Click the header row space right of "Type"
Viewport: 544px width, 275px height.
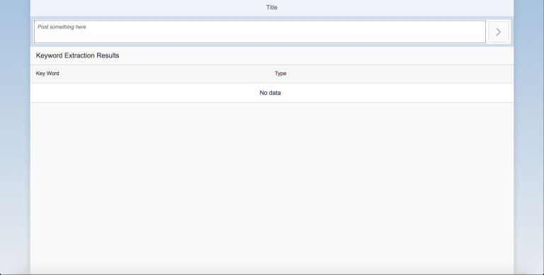coord(399,73)
